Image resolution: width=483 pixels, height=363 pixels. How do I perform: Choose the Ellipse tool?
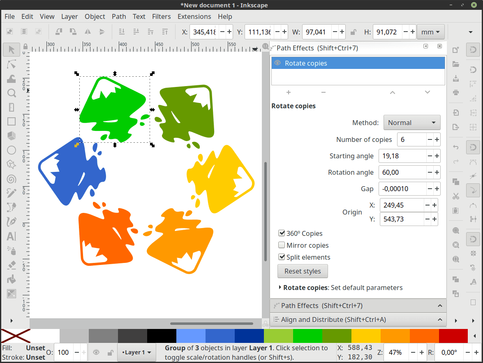click(x=12, y=150)
